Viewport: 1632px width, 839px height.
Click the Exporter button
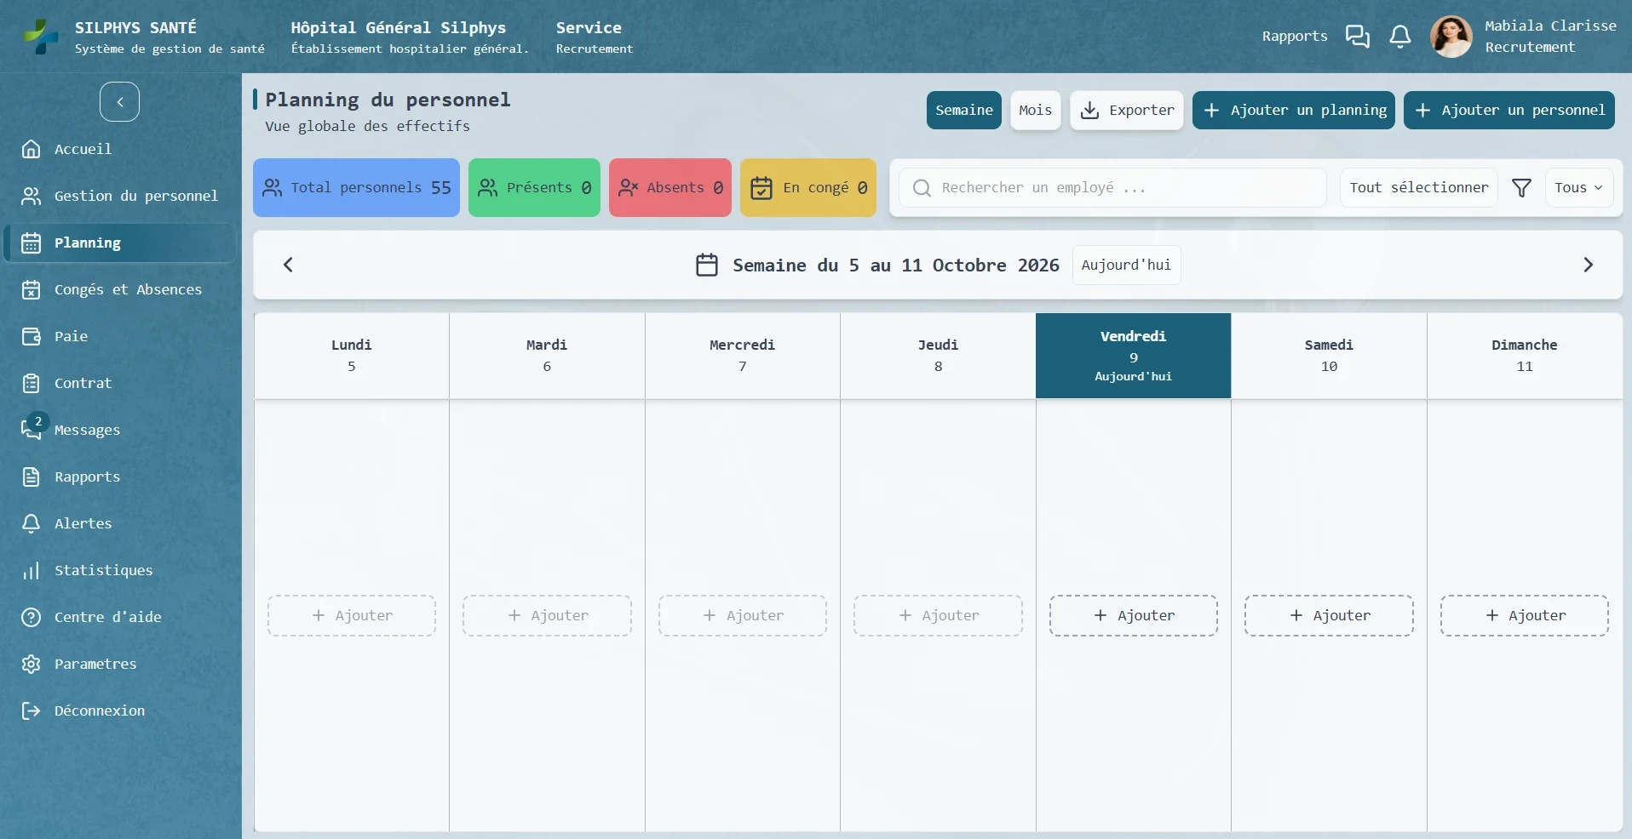(x=1127, y=110)
